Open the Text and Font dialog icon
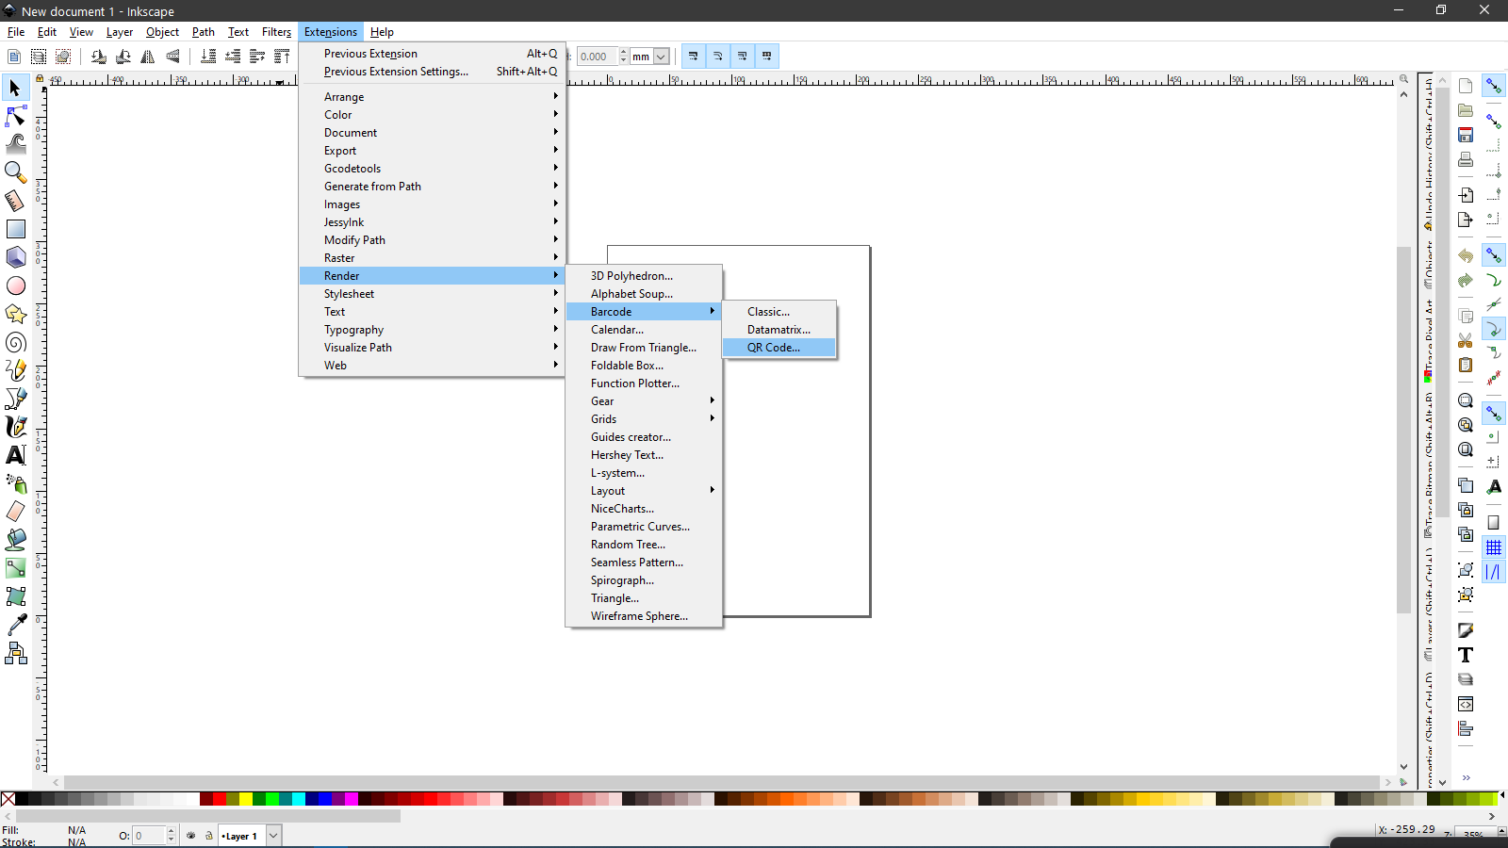The image size is (1508, 848). point(1466,655)
